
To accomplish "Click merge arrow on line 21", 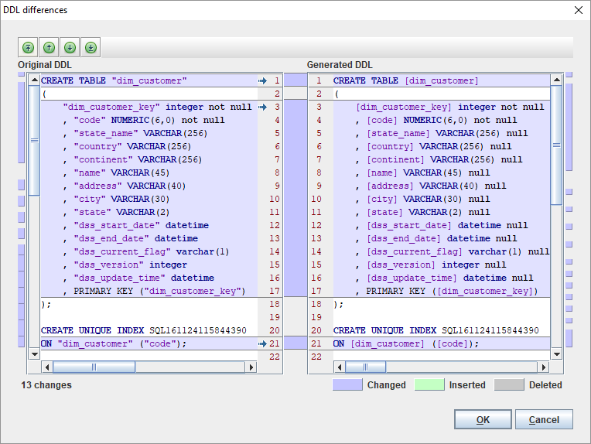I will coord(262,343).
